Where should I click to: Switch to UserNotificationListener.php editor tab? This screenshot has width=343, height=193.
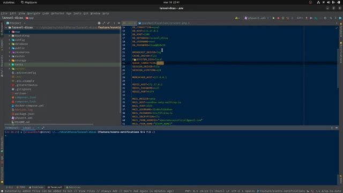tap(164, 23)
